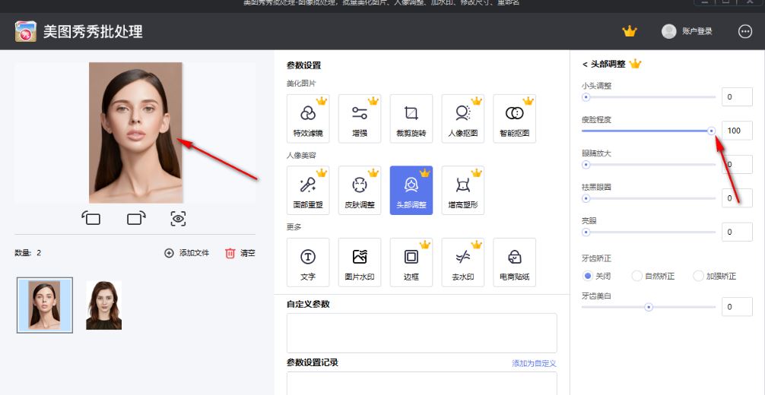The width and height of the screenshot is (765, 395).
Task: Click 清空 to clear file list
Action: (240, 253)
